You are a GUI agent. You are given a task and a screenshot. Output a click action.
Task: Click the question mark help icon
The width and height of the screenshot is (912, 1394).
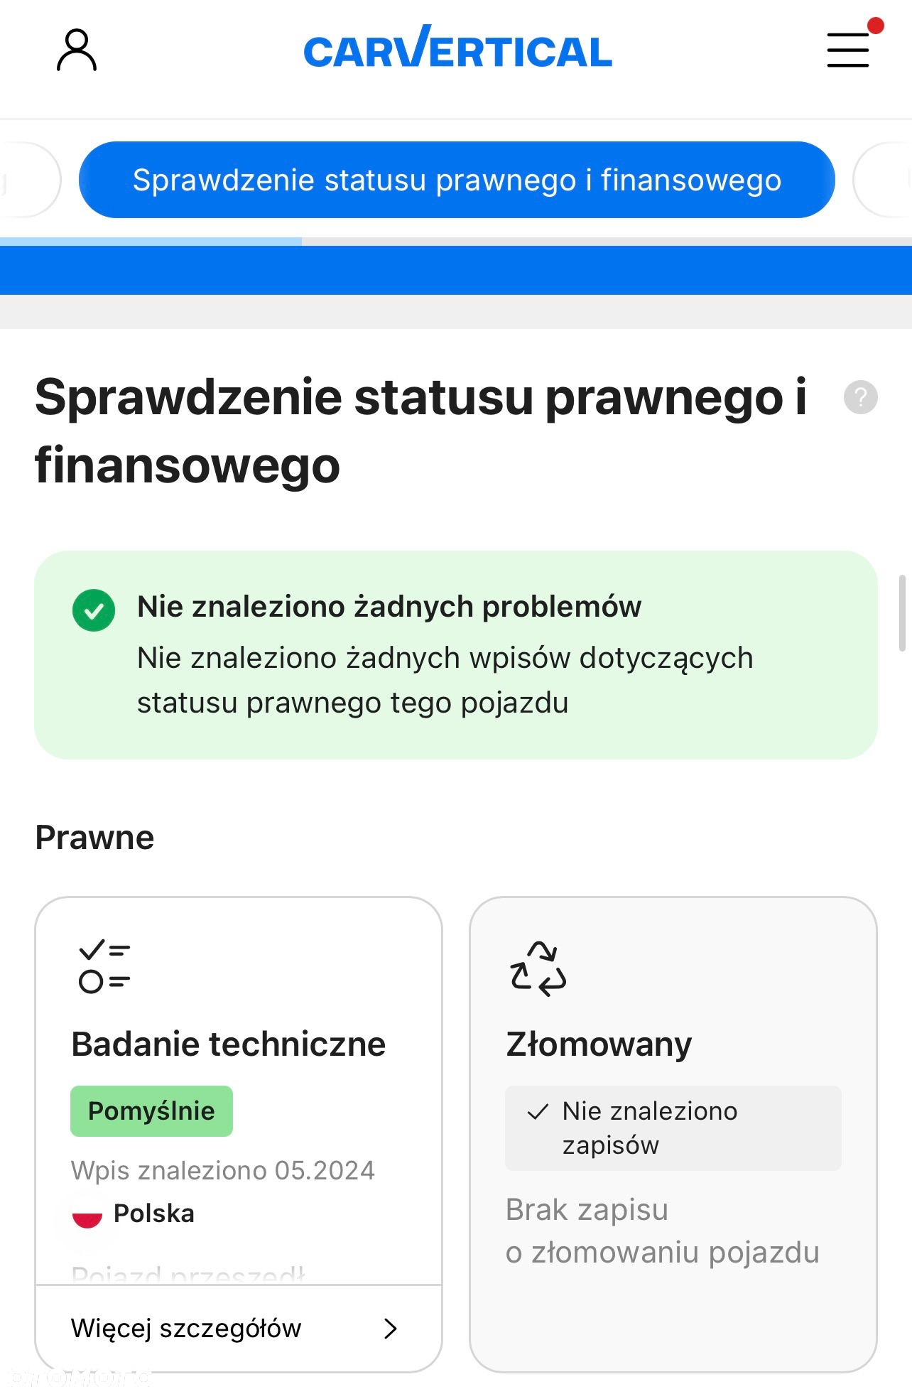(860, 397)
